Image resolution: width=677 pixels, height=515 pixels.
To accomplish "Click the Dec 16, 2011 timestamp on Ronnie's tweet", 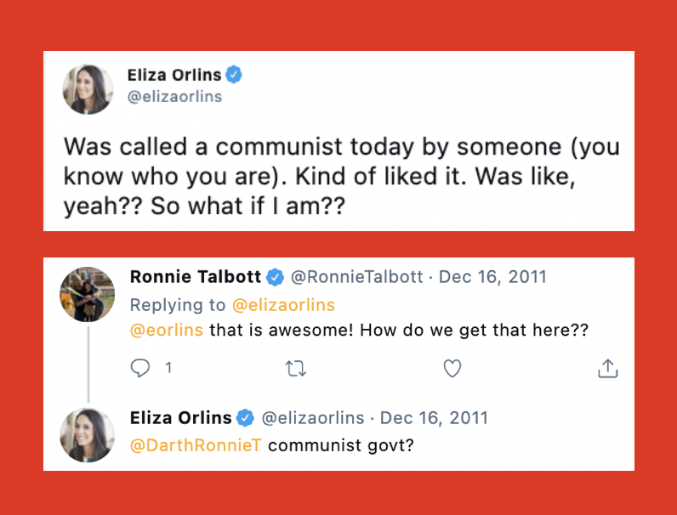I will tap(492, 277).
